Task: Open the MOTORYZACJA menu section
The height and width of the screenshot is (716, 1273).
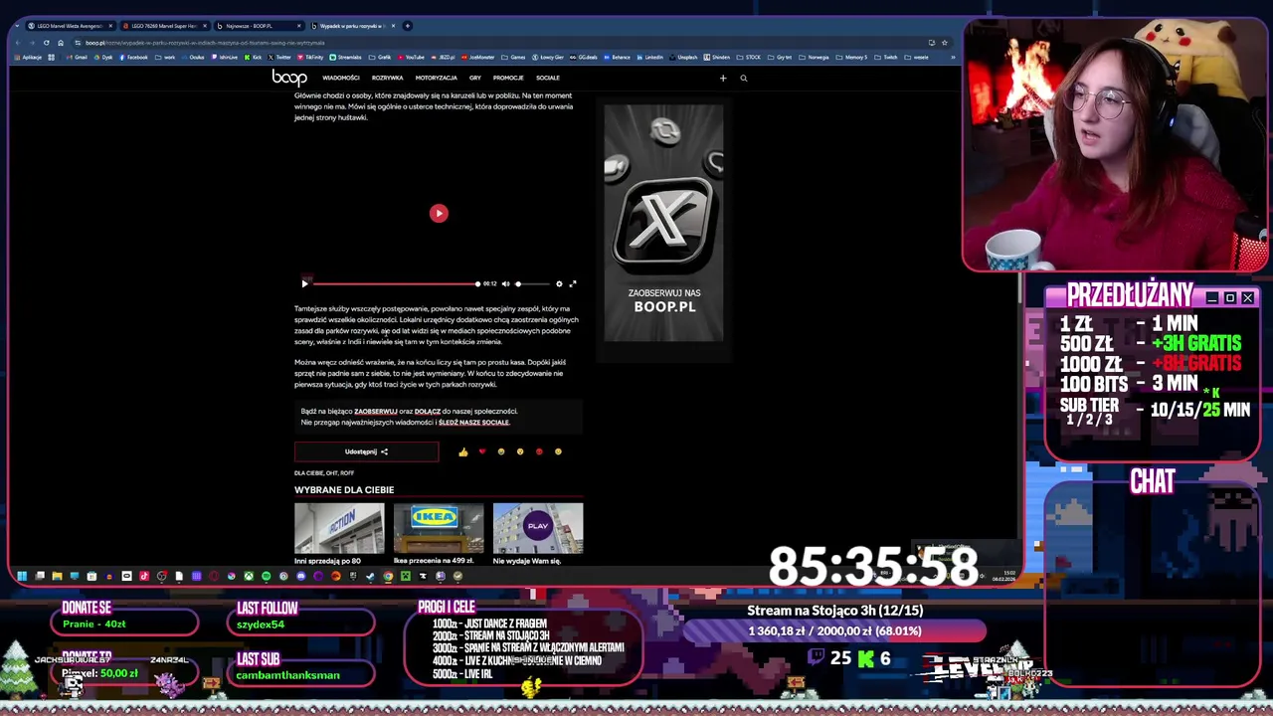Action: (437, 78)
